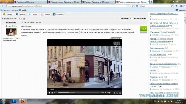
Task: Open "Дом, в который врезаются гуси" topic
Action: [163, 64]
